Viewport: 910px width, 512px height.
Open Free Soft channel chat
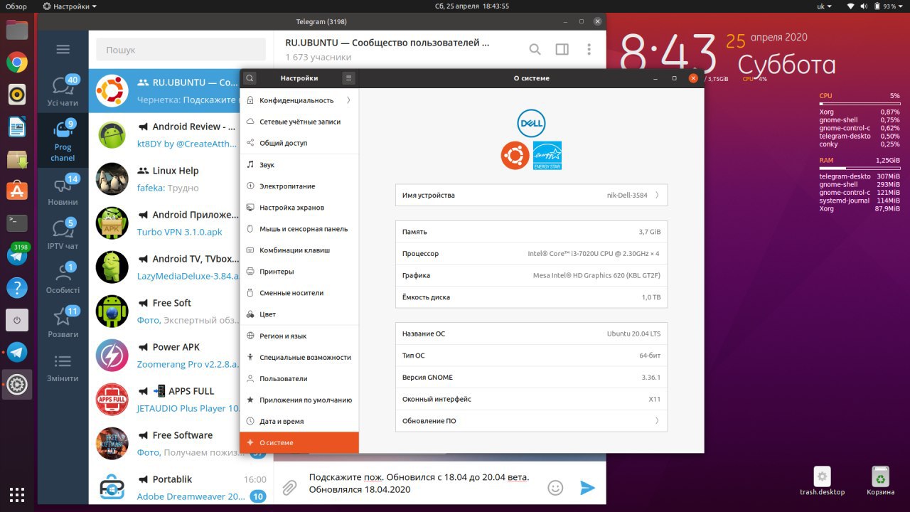point(164,311)
